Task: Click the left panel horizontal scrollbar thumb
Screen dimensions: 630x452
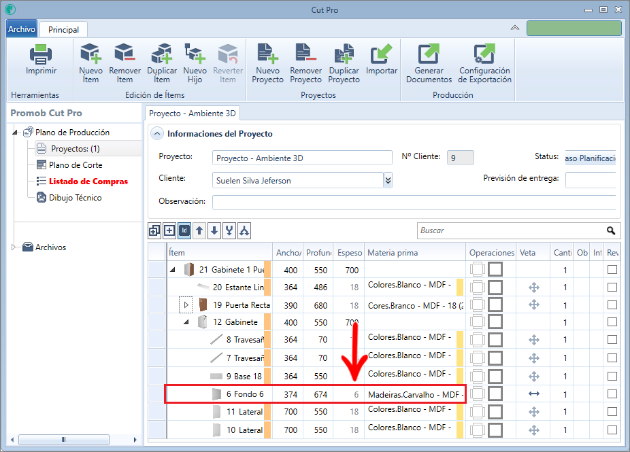Action: pos(63,440)
